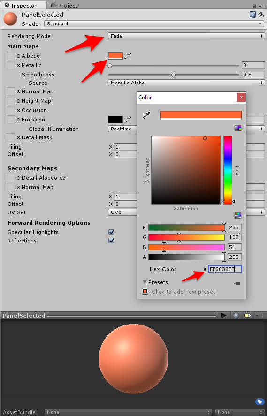Screen dimensions: 267x416
Task: Click the orange color preview bar
Action: [201, 115]
